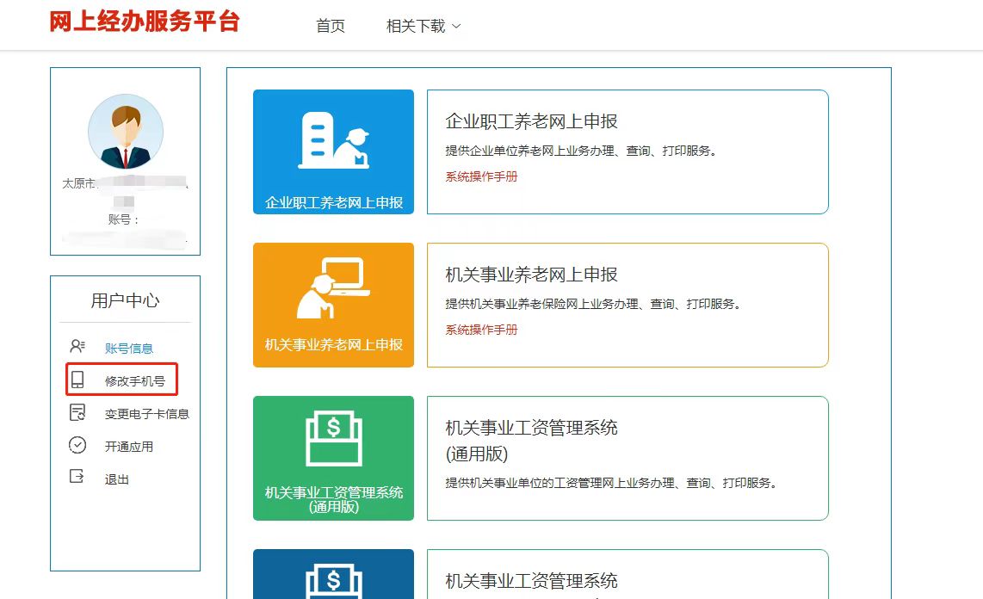
Task: Click the 账号信息 person icon
Action: click(77, 347)
